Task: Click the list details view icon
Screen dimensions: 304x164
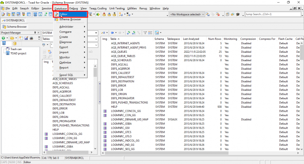Action: (150, 33)
